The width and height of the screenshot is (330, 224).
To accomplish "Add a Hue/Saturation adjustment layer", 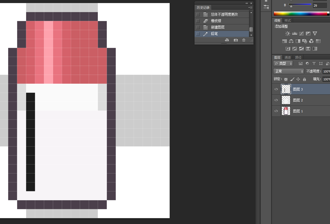I will click(x=285, y=41).
